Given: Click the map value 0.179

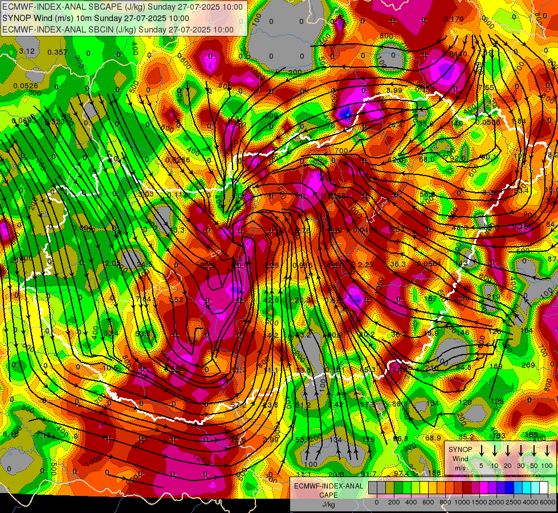Looking at the screenshot, I should [x=454, y=19].
